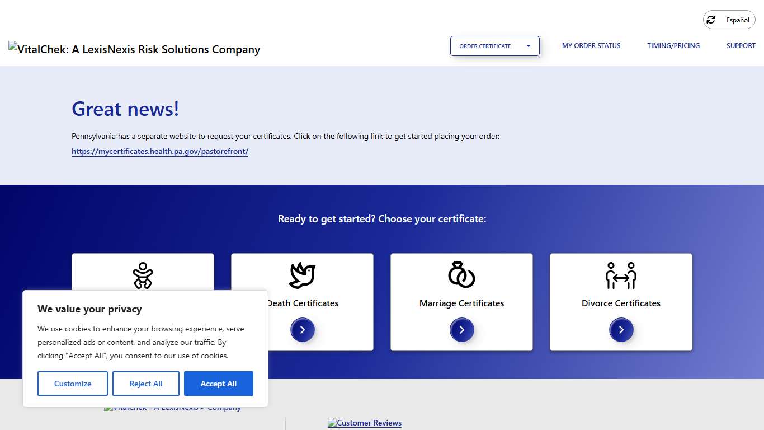Click the dove icon for Death Certificates
This screenshot has width=764, height=430.
302,275
